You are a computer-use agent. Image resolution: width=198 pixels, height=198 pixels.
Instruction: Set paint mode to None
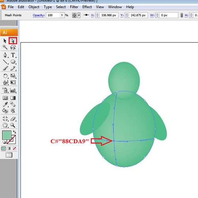14,148
